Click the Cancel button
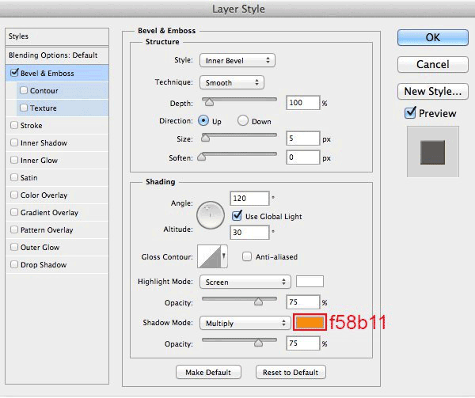This screenshot has width=475, height=398. coord(432,64)
